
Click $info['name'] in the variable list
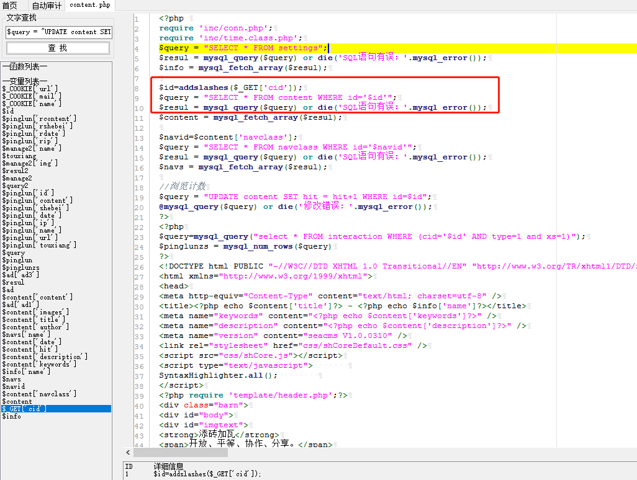coord(26,371)
